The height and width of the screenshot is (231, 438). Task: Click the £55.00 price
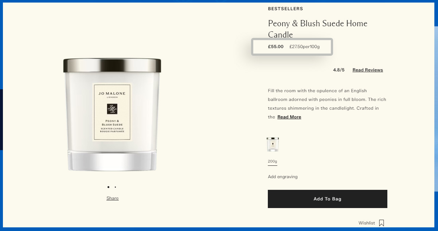point(276,47)
